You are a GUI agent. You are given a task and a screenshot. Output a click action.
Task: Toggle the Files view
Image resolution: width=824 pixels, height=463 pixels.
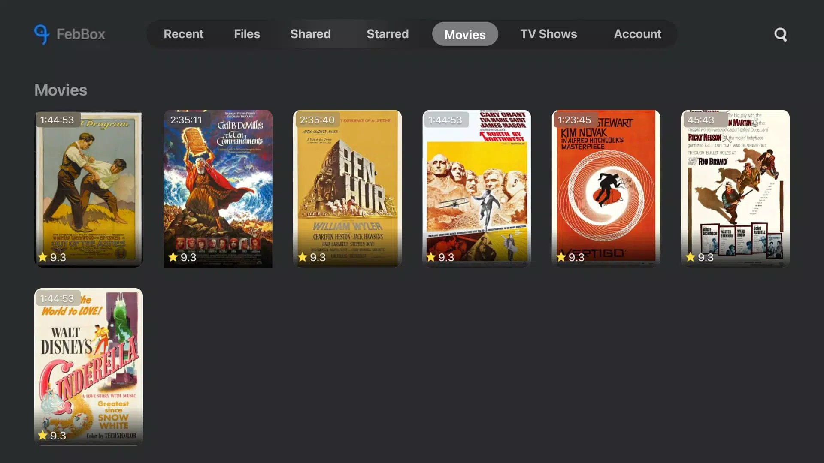[x=247, y=34]
